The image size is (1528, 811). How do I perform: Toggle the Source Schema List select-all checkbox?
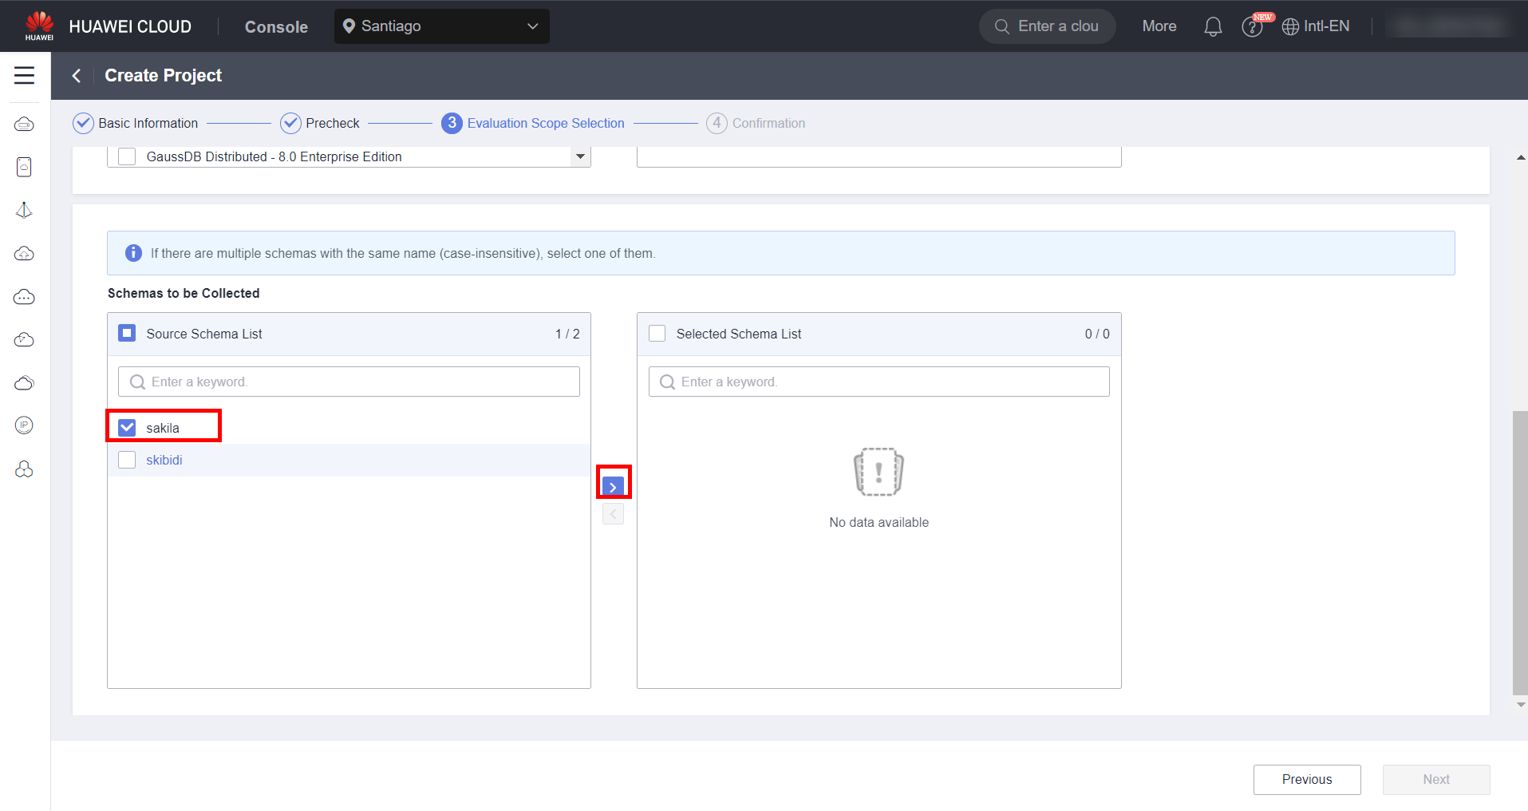[x=127, y=334]
